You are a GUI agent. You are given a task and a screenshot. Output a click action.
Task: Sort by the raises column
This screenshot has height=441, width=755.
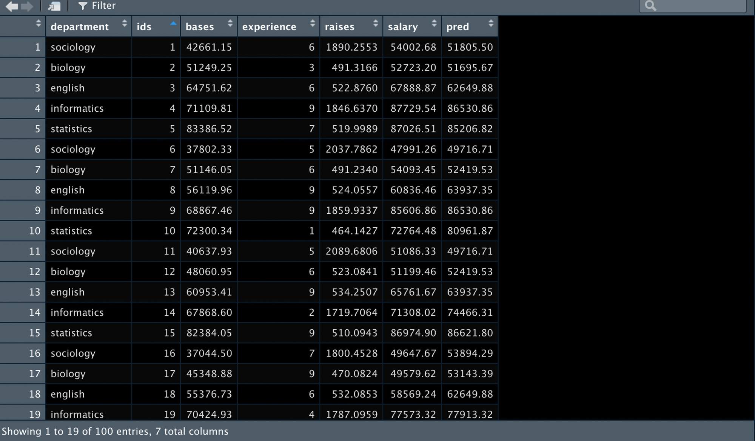pos(351,26)
